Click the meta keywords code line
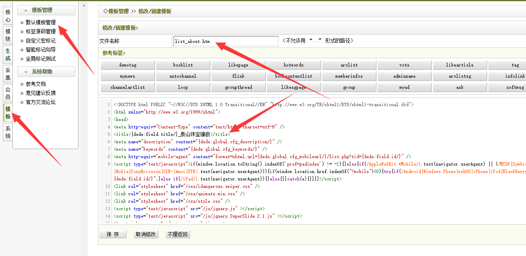Viewport: 526px width, 256px height. tap(190, 149)
